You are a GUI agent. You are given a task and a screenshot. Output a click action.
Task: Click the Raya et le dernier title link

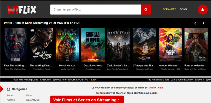point(196,66)
